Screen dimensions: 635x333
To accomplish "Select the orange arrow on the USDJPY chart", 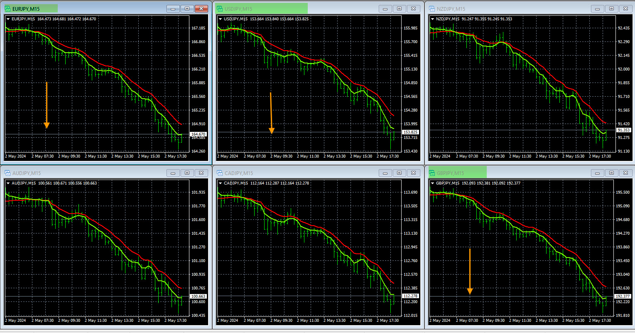I will click(271, 113).
